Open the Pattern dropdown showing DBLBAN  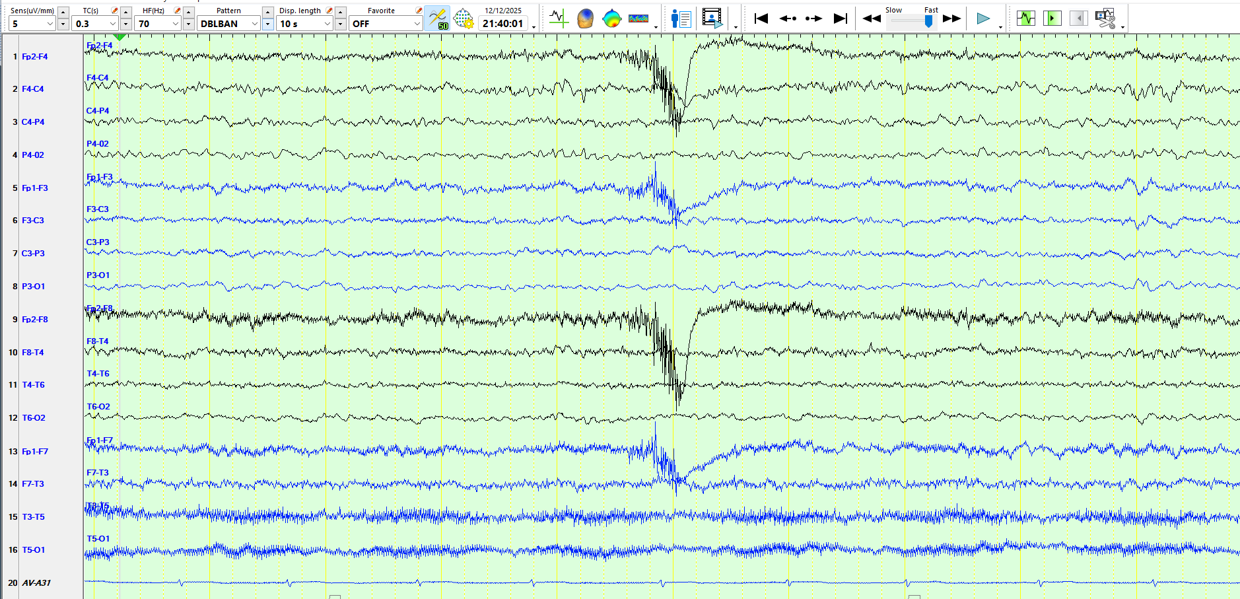(x=228, y=24)
